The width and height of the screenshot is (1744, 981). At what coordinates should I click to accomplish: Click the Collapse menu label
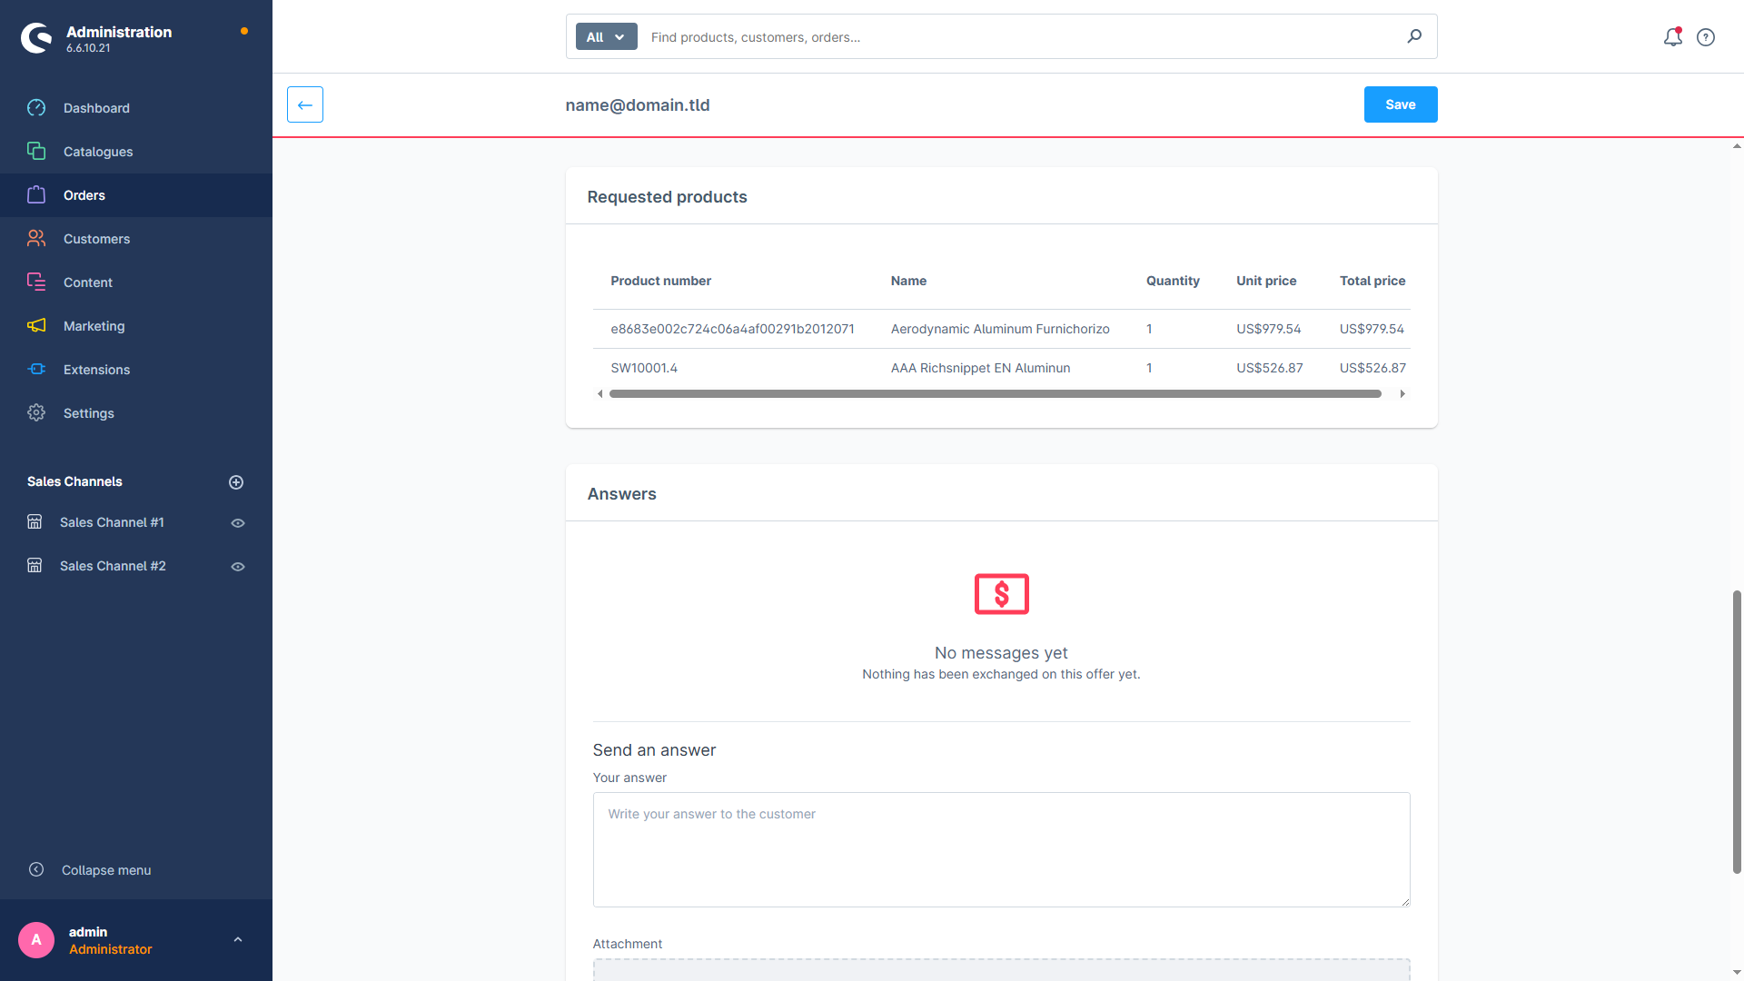(x=106, y=870)
